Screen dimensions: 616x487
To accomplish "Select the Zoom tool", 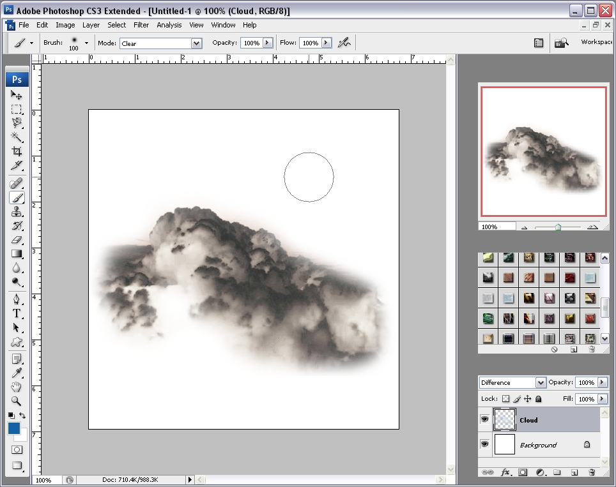I will (x=17, y=401).
